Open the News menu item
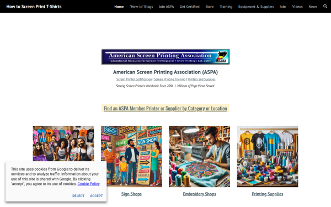 313,7
